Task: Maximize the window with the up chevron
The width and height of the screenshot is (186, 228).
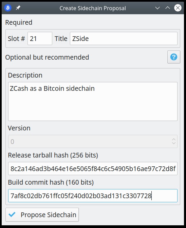Action: (x=168, y=8)
